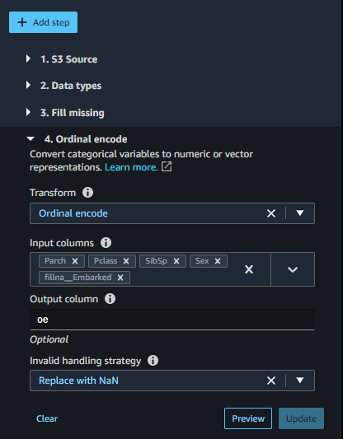Open the Learn more link

(131, 167)
